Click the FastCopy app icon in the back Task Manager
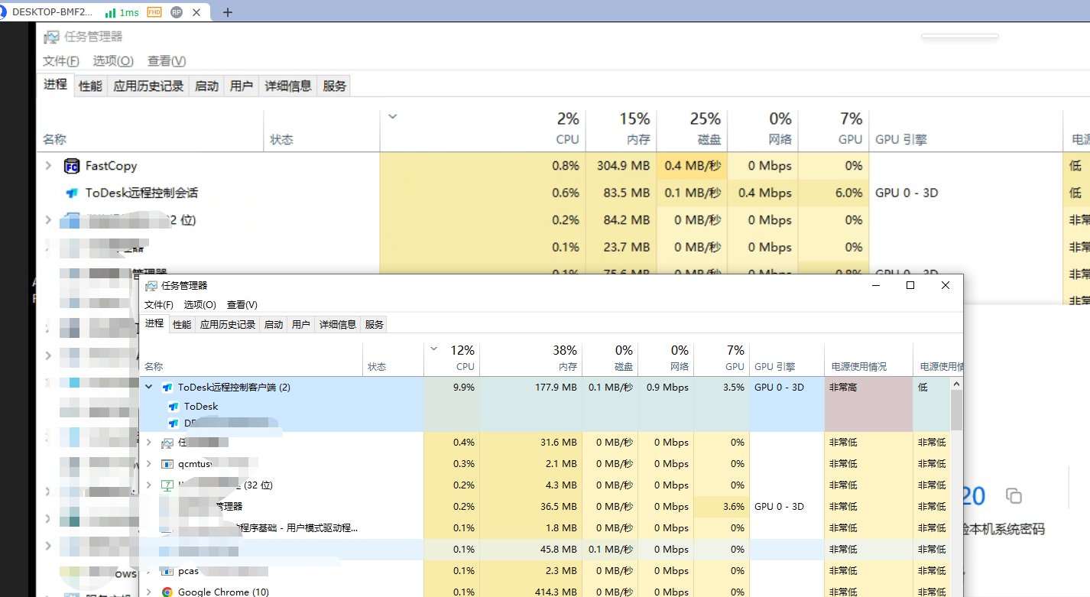Screen dimensions: 1090x597 click(x=72, y=166)
